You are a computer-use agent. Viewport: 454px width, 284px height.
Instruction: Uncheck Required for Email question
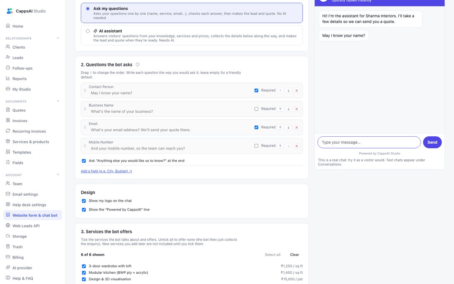click(x=256, y=128)
